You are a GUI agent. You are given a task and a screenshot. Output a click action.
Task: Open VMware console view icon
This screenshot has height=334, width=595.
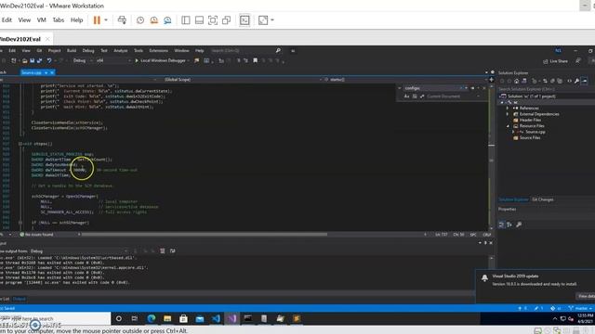tap(245, 20)
